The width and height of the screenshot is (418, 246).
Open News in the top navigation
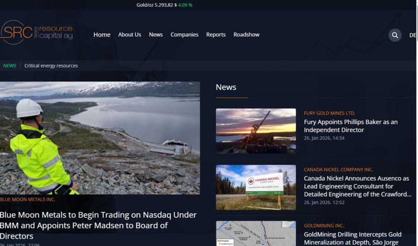pos(156,34)
